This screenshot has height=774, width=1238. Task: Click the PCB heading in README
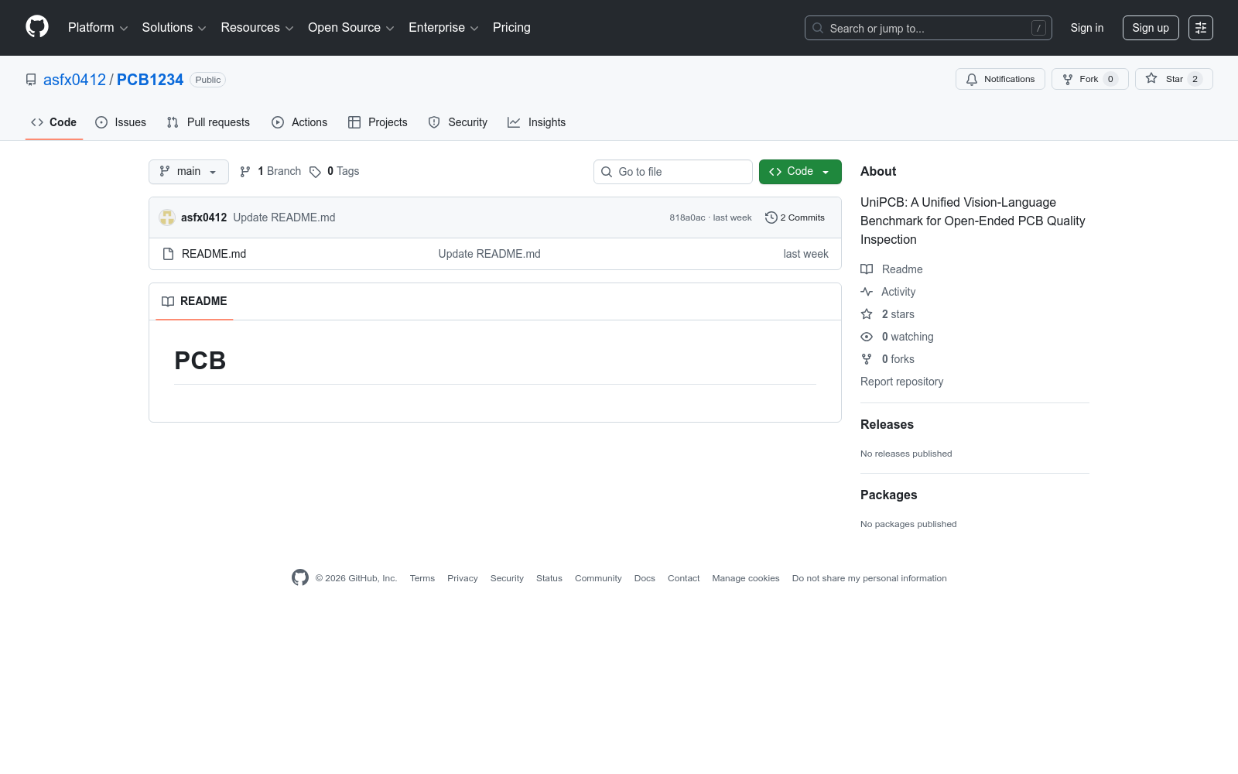[x=200, y=361]
